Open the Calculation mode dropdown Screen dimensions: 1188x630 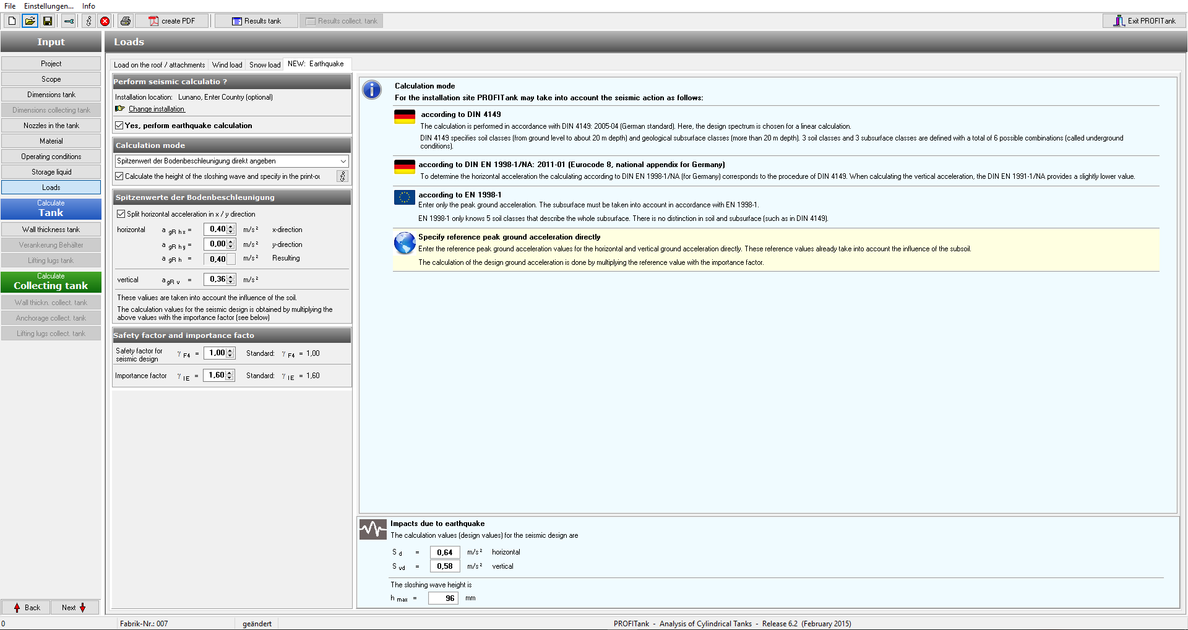tap(343, 161)
